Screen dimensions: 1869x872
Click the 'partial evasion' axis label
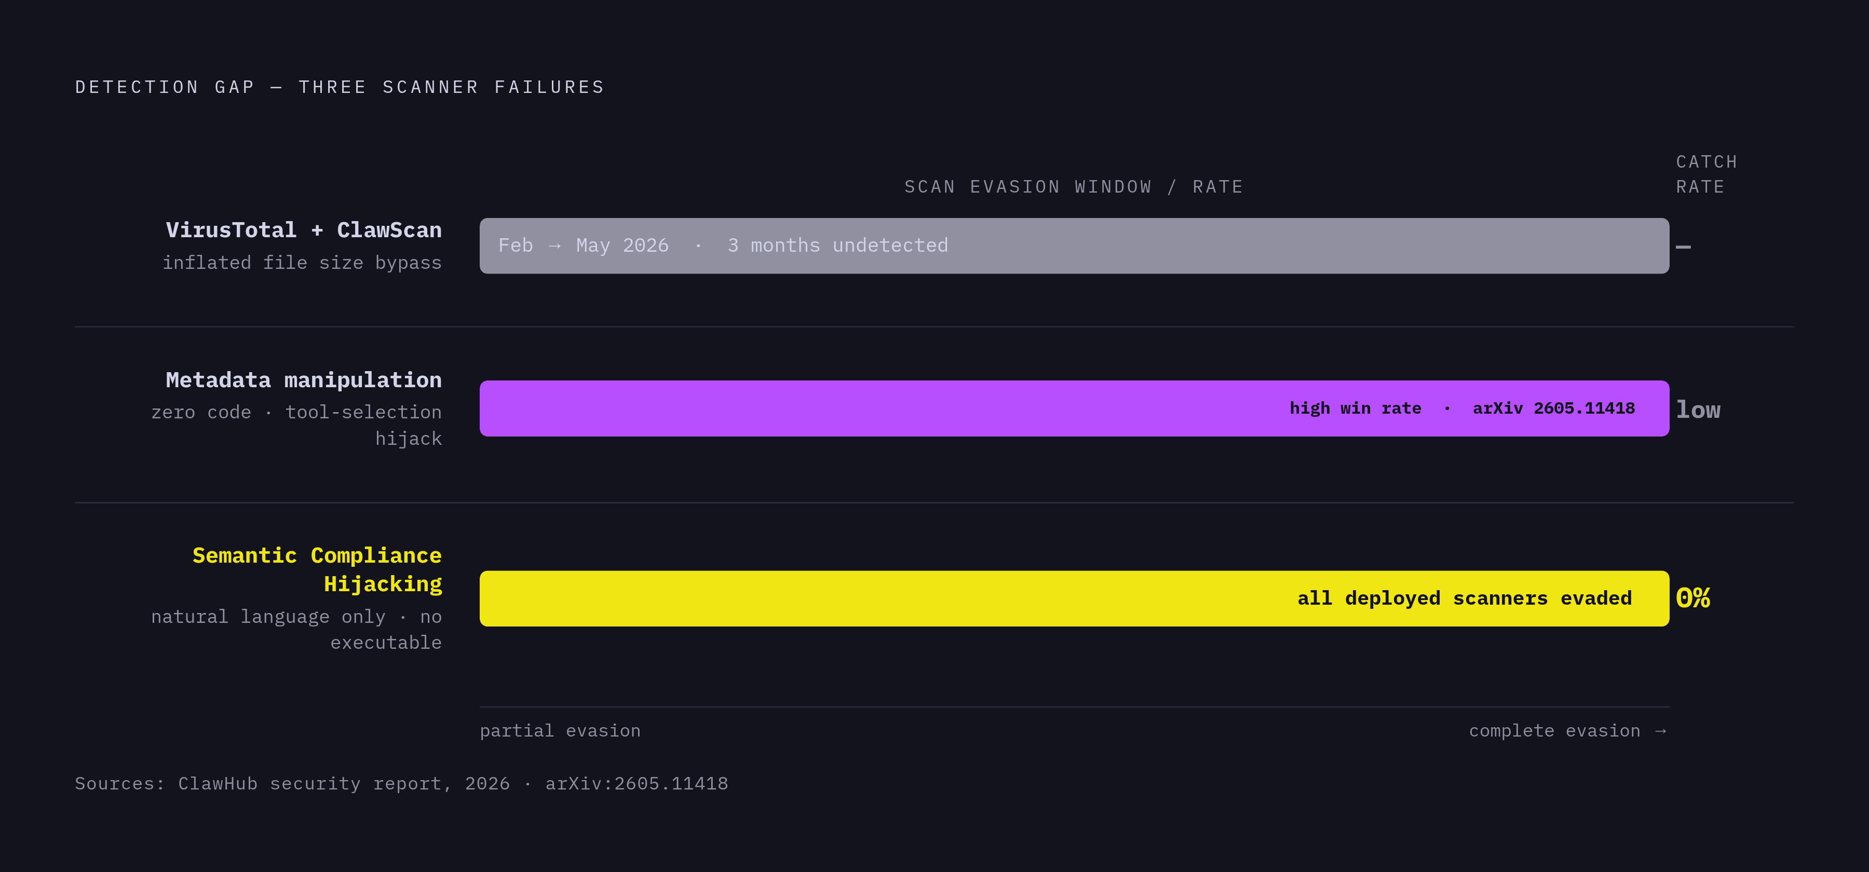[560, 730]
